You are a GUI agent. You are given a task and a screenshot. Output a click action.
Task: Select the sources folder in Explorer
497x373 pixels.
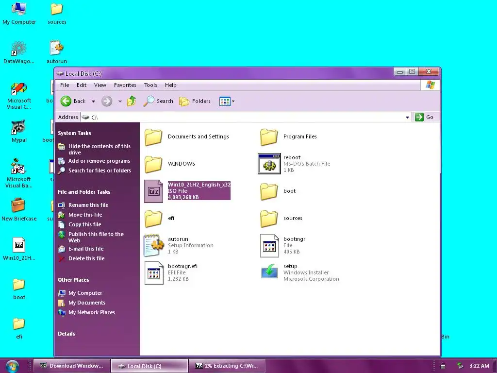pyautogui.click(x=281, y=218)
